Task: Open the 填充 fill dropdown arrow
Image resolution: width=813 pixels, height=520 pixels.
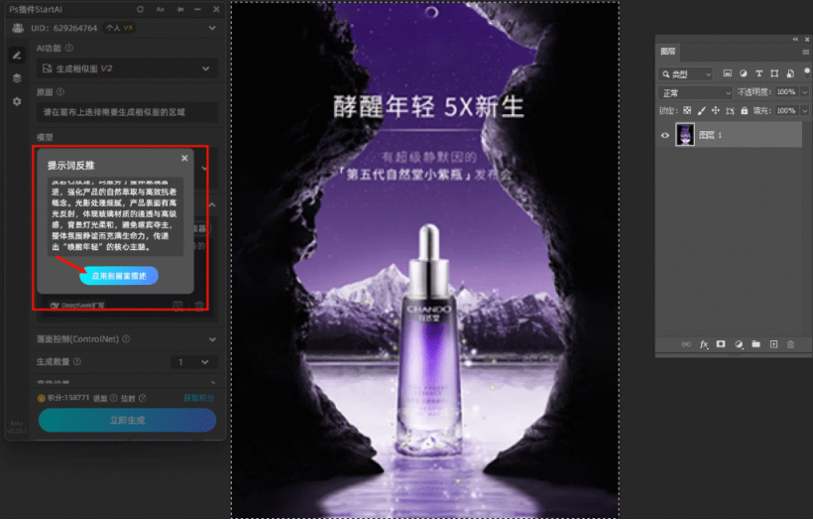Action: point(804,110)
